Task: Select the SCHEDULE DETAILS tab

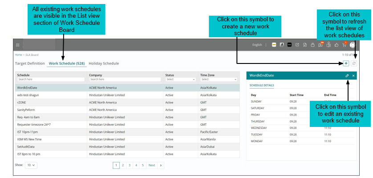Action: click(262, 85)
